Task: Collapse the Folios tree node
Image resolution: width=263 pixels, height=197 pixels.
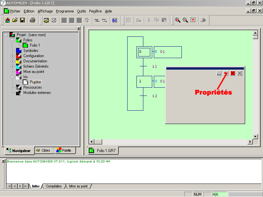Action: tap(12, 40)
